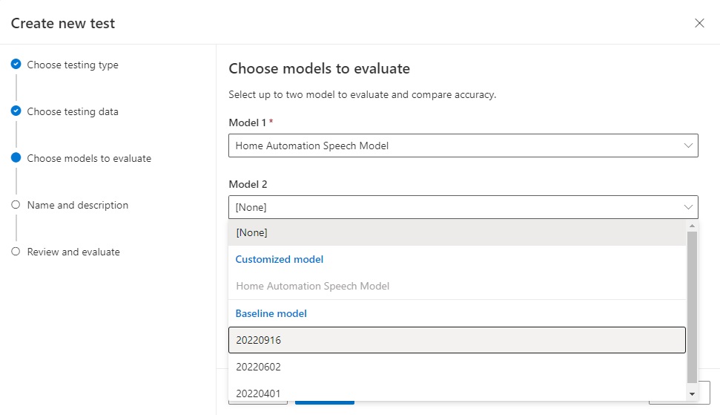The width and height of the screenshot is (720, 415).
Task: Click the filled circle for Choose models step
Action: 16,158
